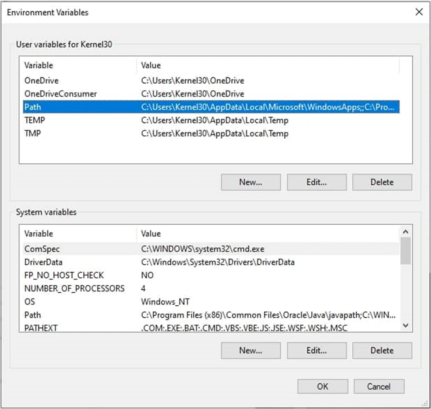The width and height of the screenshot is (431, 409).
Task: Click New under System variables
Action: (x=250, y=350)
